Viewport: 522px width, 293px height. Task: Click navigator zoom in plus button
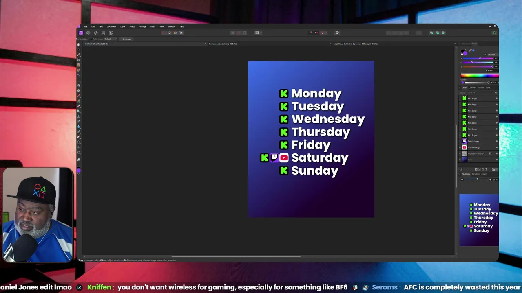[x=490, y=179]
